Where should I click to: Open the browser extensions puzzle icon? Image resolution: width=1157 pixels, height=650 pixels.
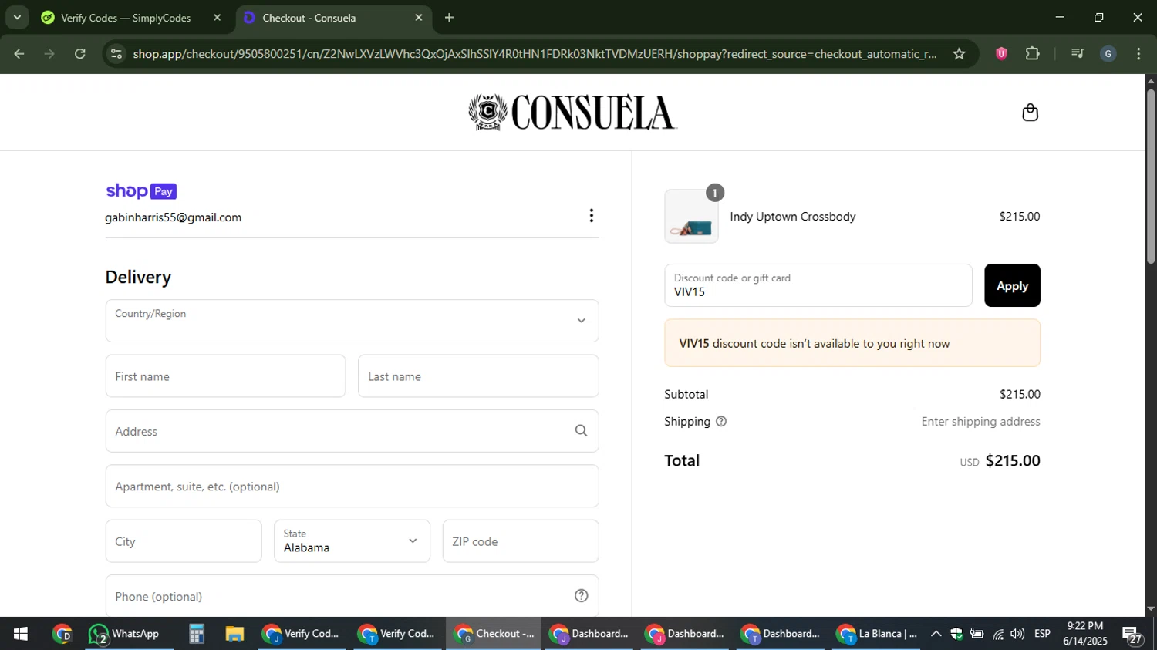pyautogui.click(x=1032, y=54)
